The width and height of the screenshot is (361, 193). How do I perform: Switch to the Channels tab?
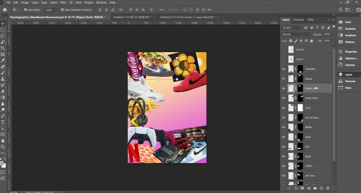pos(298,20)
